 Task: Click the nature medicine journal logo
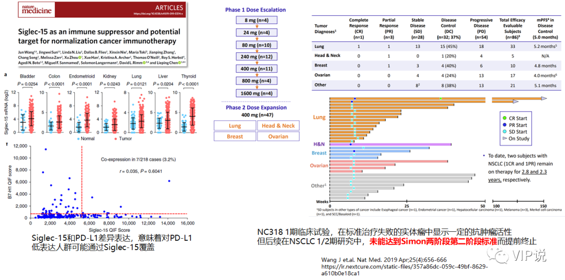click(x=36, y=10)
